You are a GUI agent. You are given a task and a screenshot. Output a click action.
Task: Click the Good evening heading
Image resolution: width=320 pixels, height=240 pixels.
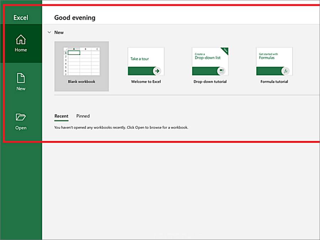(75, 17)
